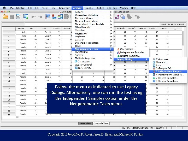Expand the Survival submenu
This screenshot has width=188, height=141.
(x=92, y=55)
